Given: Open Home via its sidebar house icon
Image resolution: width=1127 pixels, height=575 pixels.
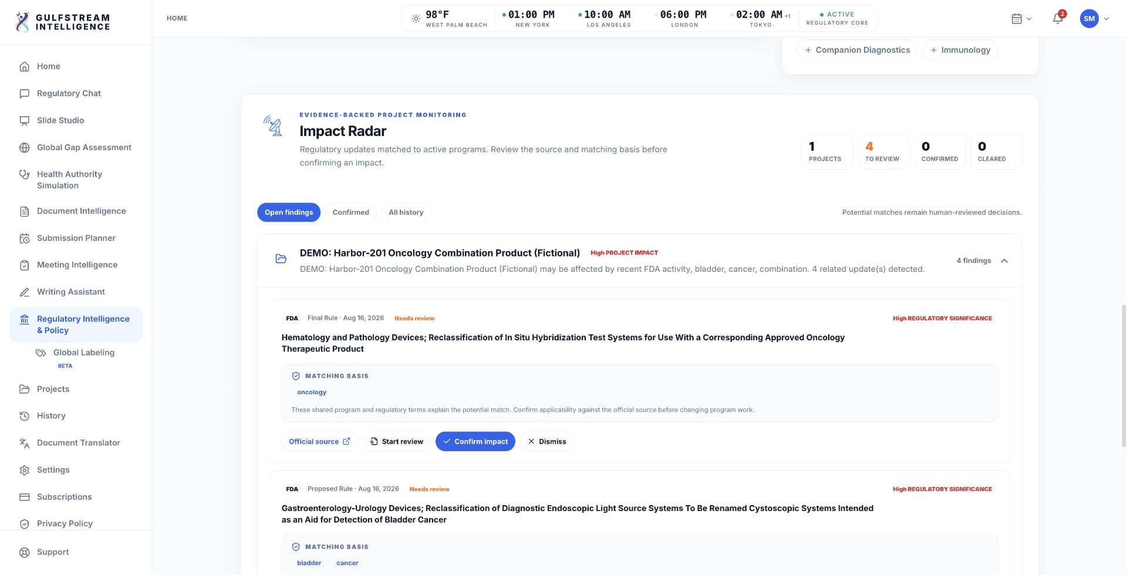Looking at the screenshot, I should coord(25,66).
